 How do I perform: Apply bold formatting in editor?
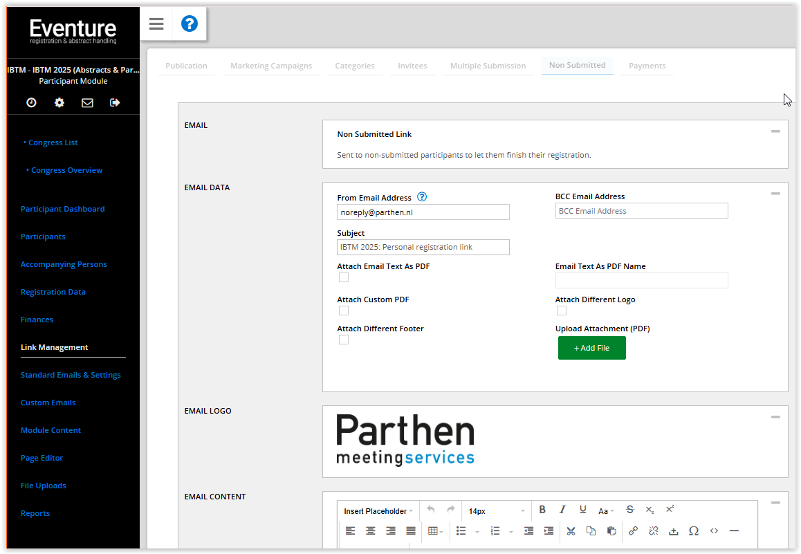click(x=542, y=510)
